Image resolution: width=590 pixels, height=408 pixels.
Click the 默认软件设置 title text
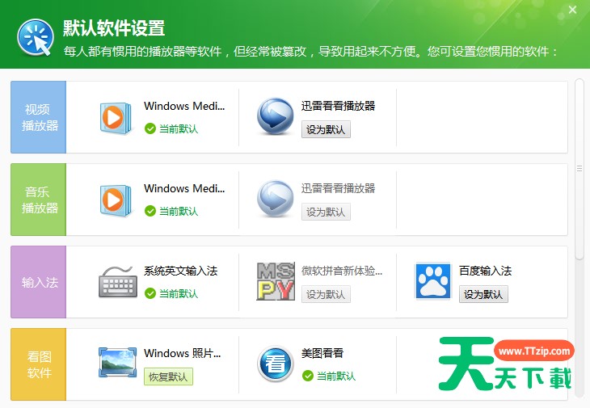point(114,28)
